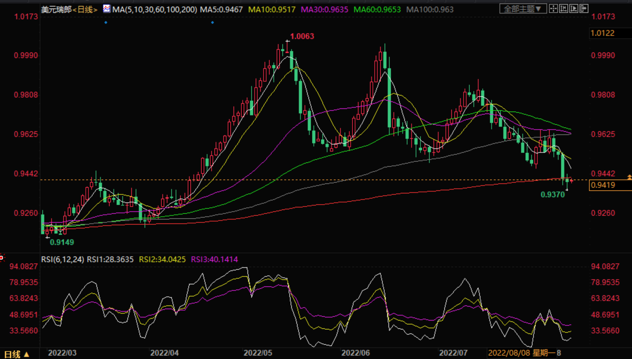This screenshot has height=359, width=632.
Task: Click the first blue dot event marker
Action: click(106, 22)
